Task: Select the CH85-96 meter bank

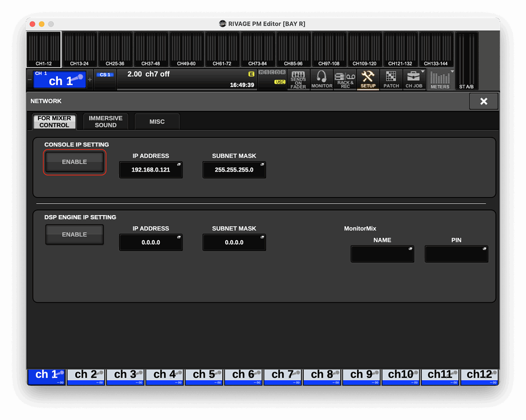Action: tap(293, 49)
